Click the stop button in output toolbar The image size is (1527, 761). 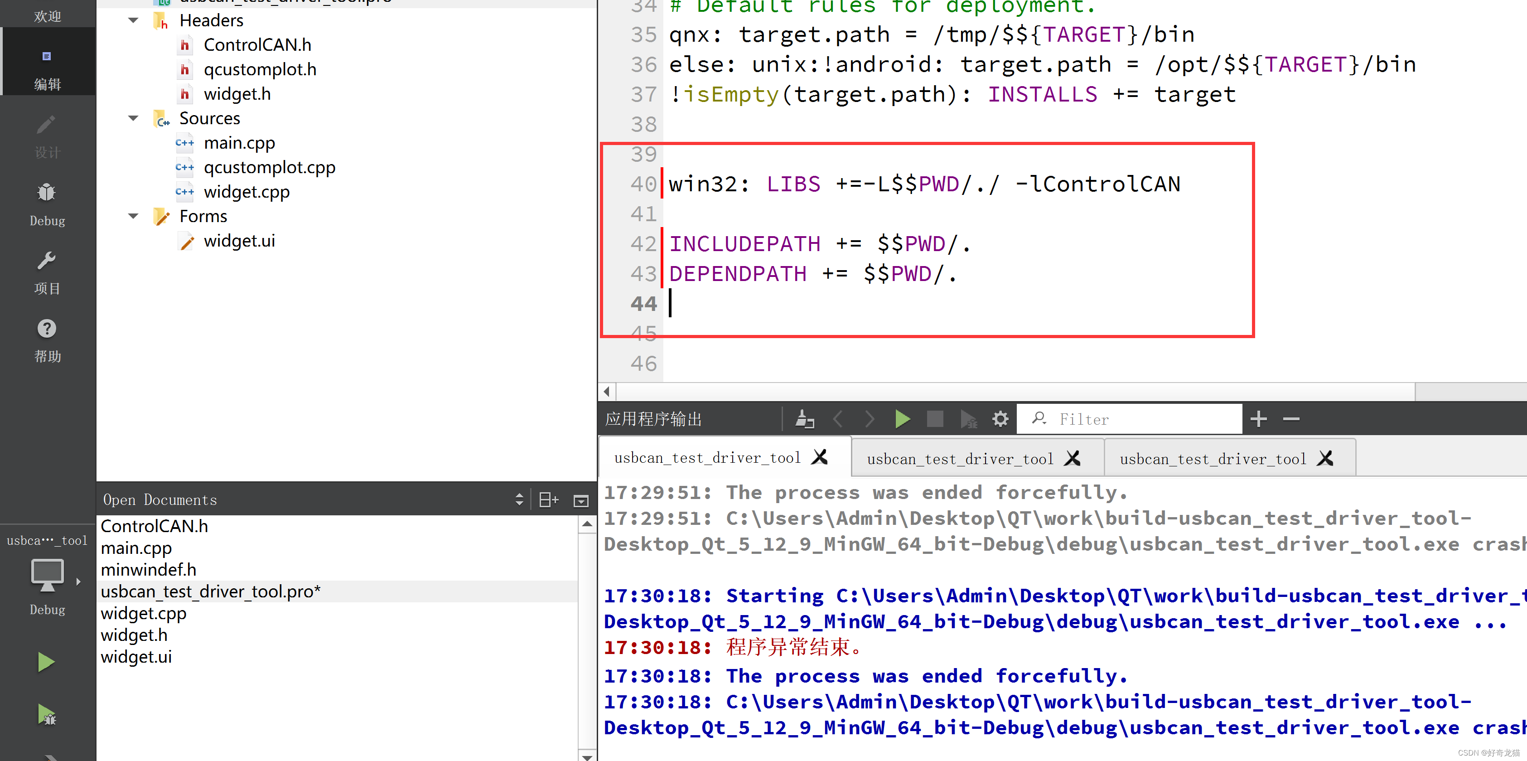935,419
